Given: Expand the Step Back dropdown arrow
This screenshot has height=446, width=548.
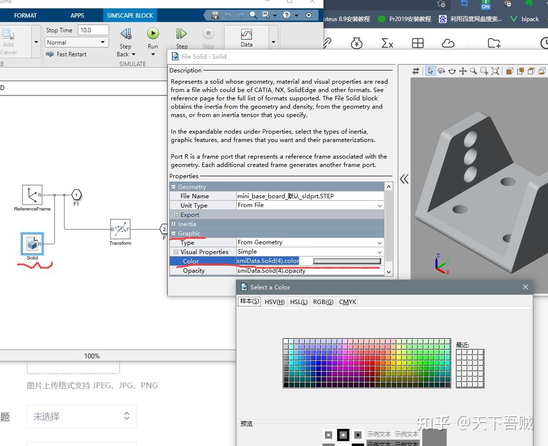Looking at the screenshot, I should point(134,54).
